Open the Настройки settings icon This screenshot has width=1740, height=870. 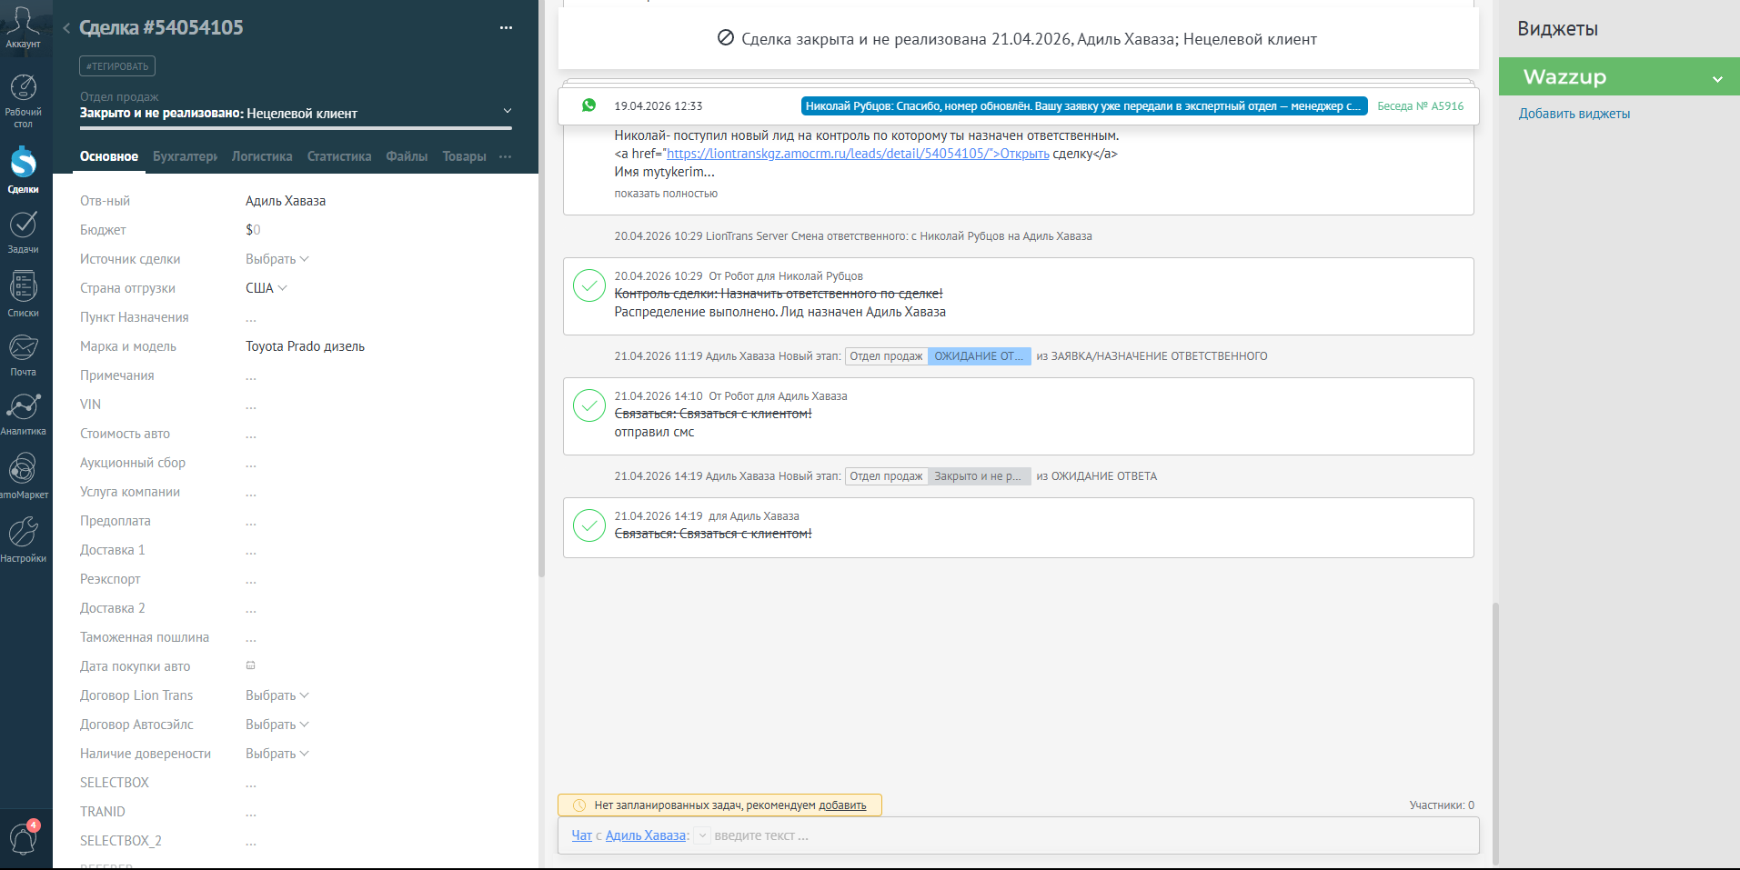23,539
